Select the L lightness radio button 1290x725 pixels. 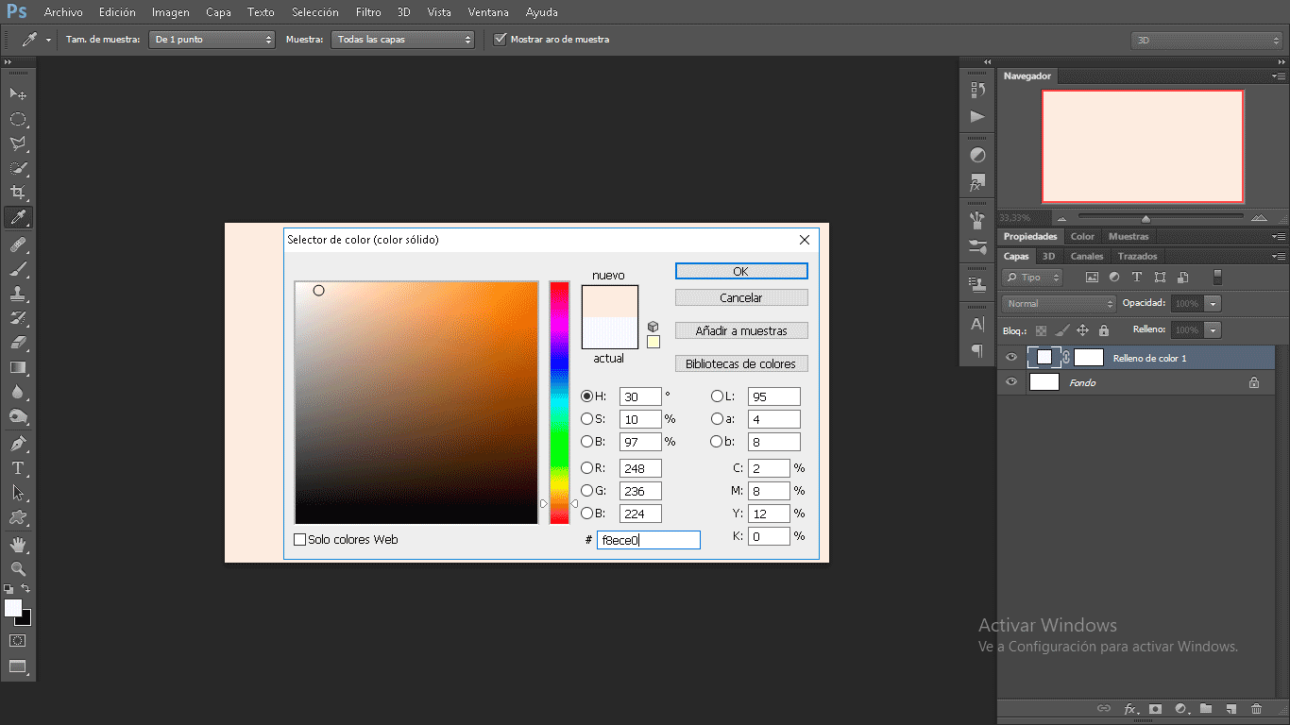pyautogui.click(x=717, y=396)
